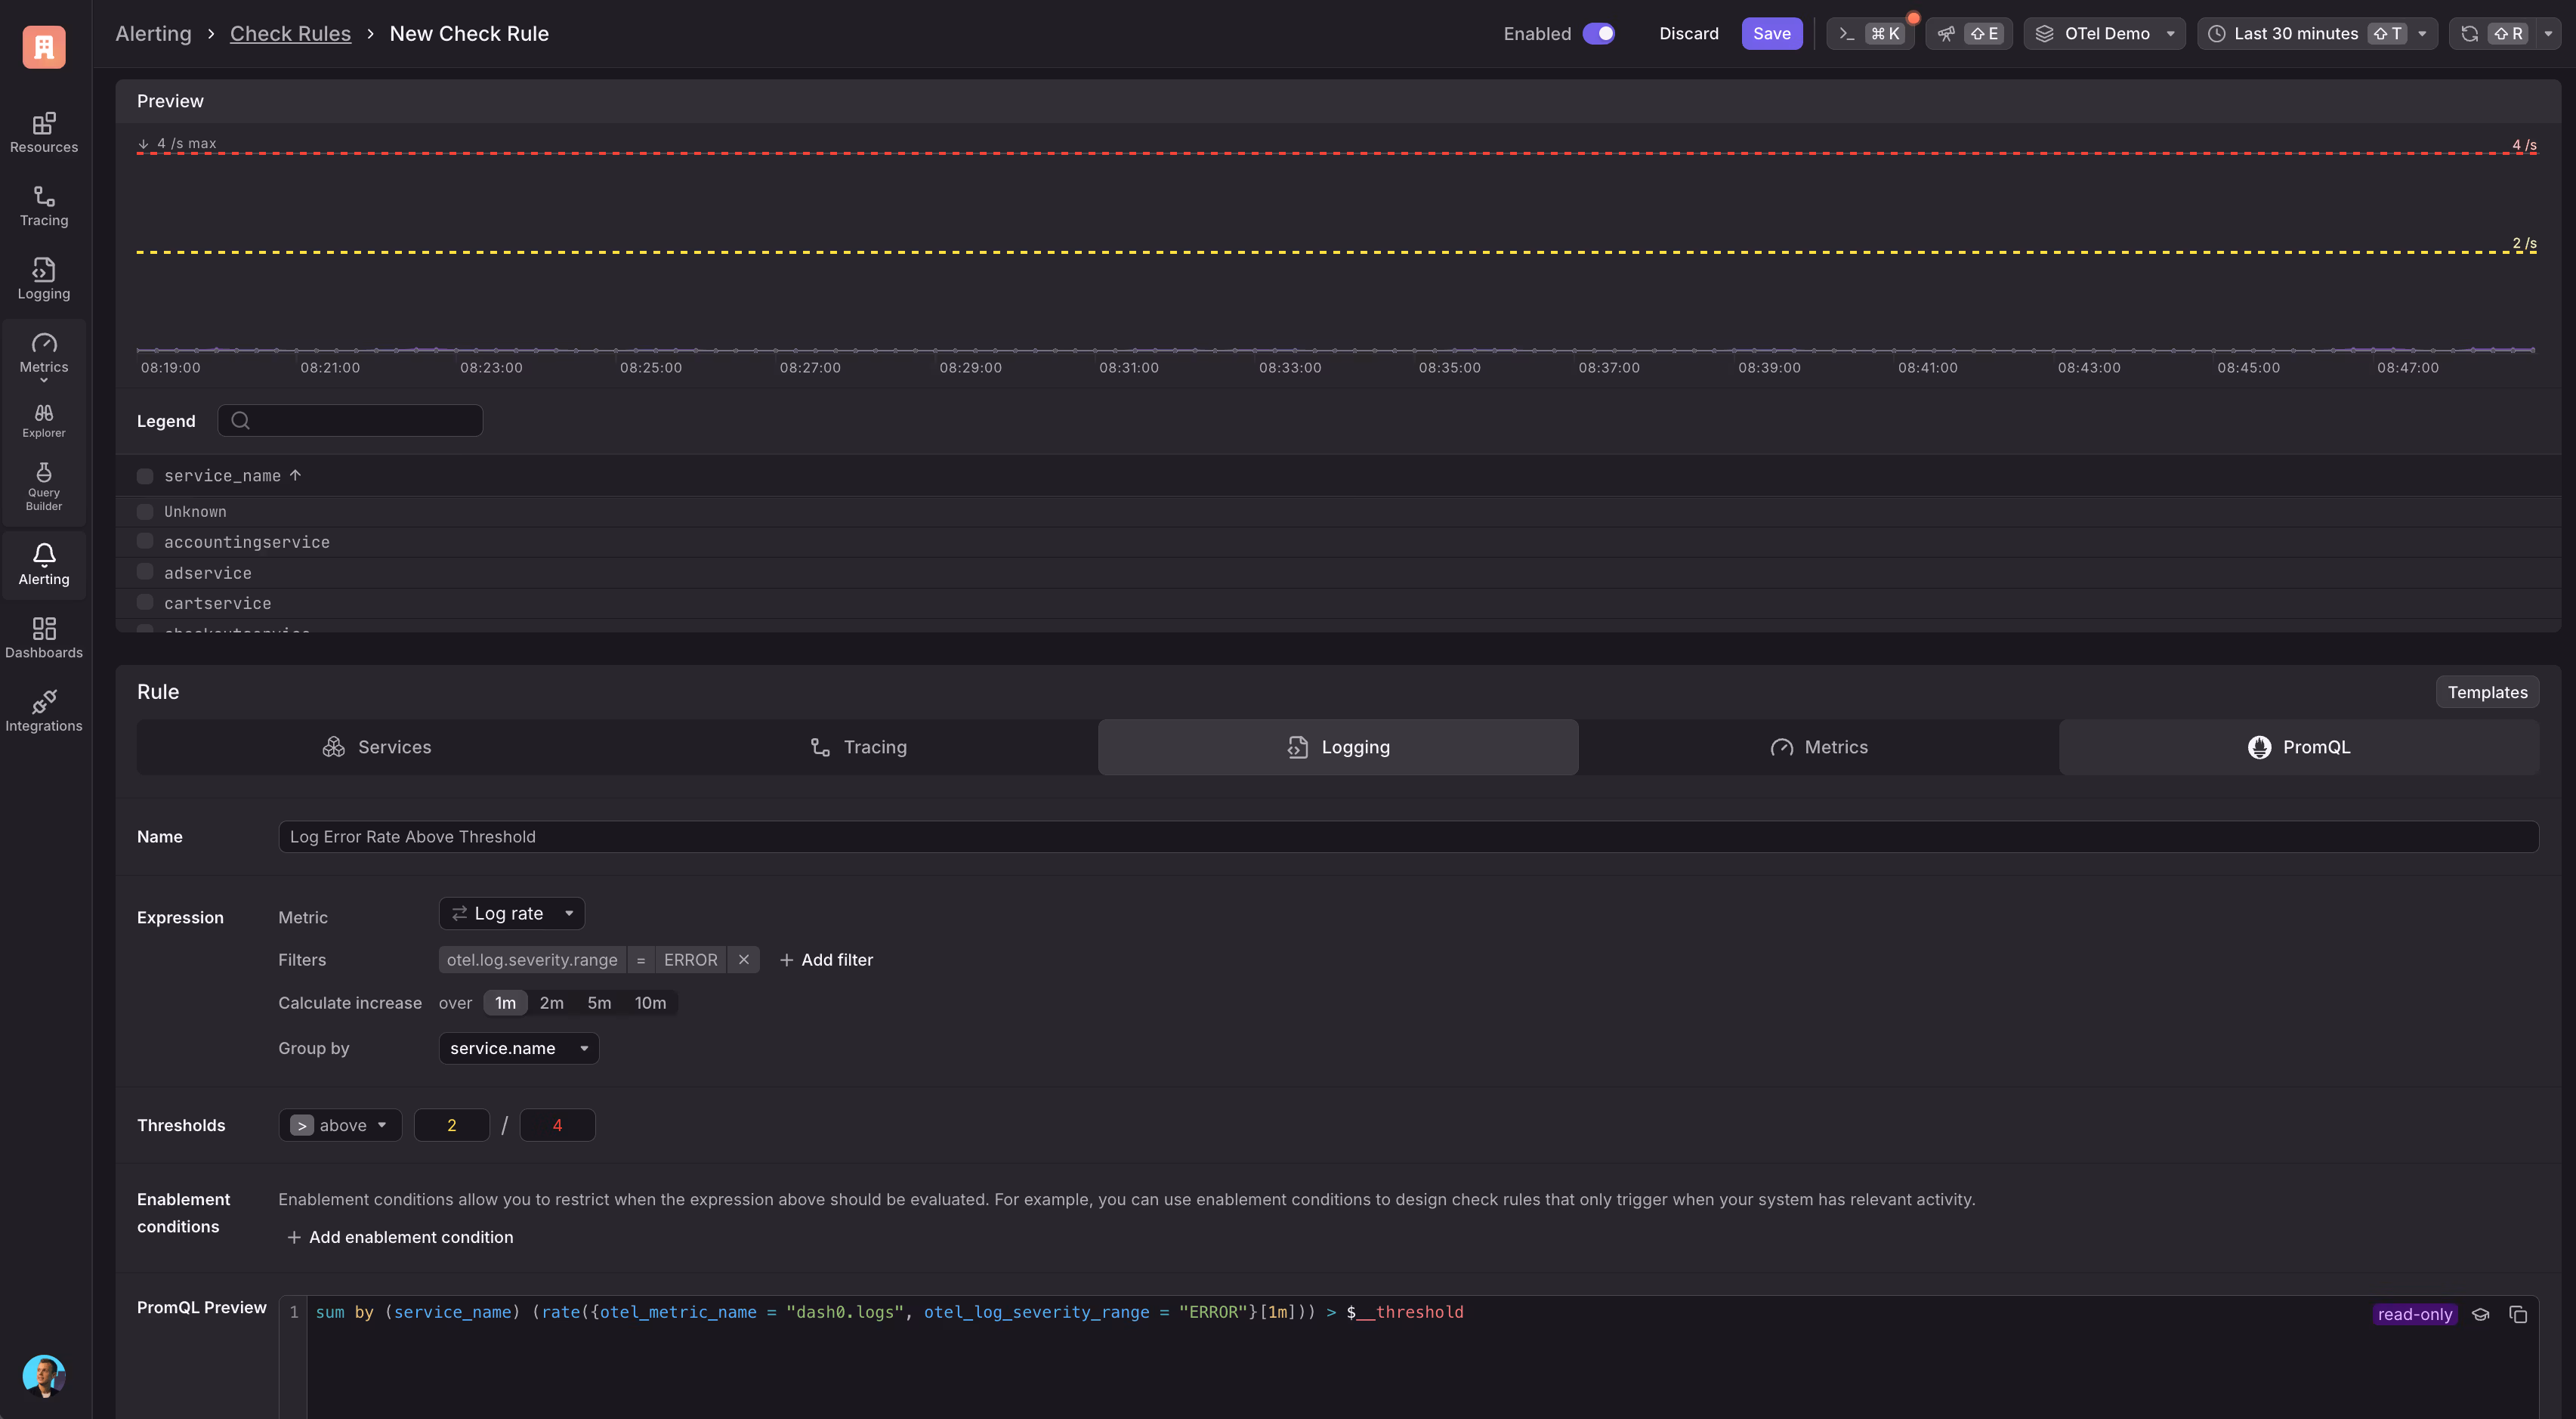This screenshot has height=1419, width=2576.
Task: Open the Query Builder tool
Action: [44, 486]
